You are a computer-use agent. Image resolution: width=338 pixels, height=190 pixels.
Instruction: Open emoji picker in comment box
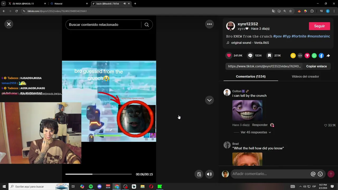320,174
